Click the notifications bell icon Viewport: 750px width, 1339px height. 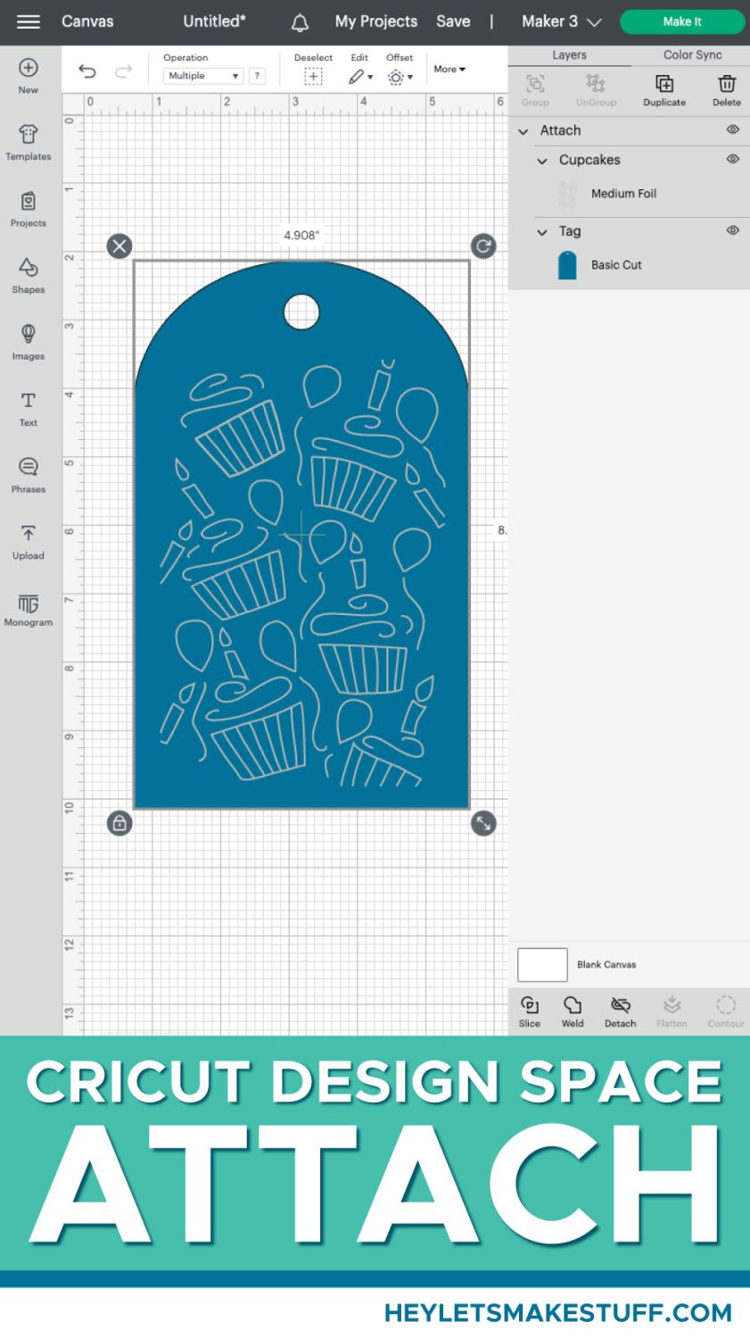pos(301,21)
